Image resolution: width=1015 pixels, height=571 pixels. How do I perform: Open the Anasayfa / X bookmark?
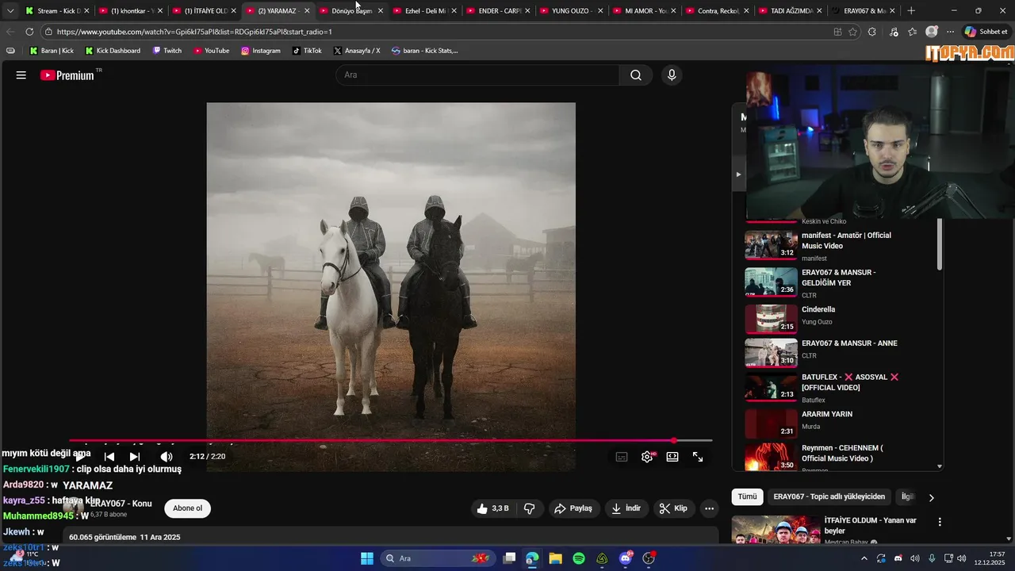click(x=357, y=51)
